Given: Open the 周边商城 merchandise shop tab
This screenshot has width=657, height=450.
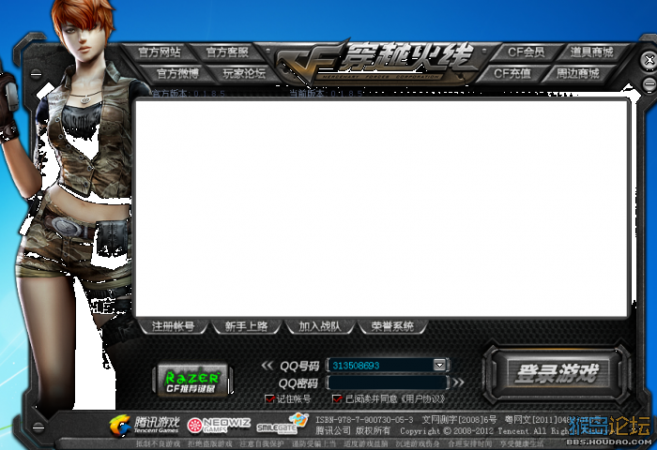Looking at the screenshot, I should 577,74.
